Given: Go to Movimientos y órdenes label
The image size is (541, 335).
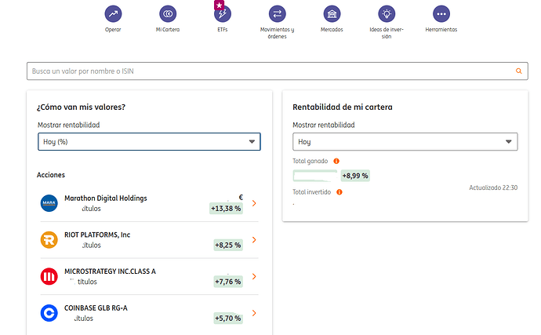Looking at the screenshot, I should click(278, 33).
